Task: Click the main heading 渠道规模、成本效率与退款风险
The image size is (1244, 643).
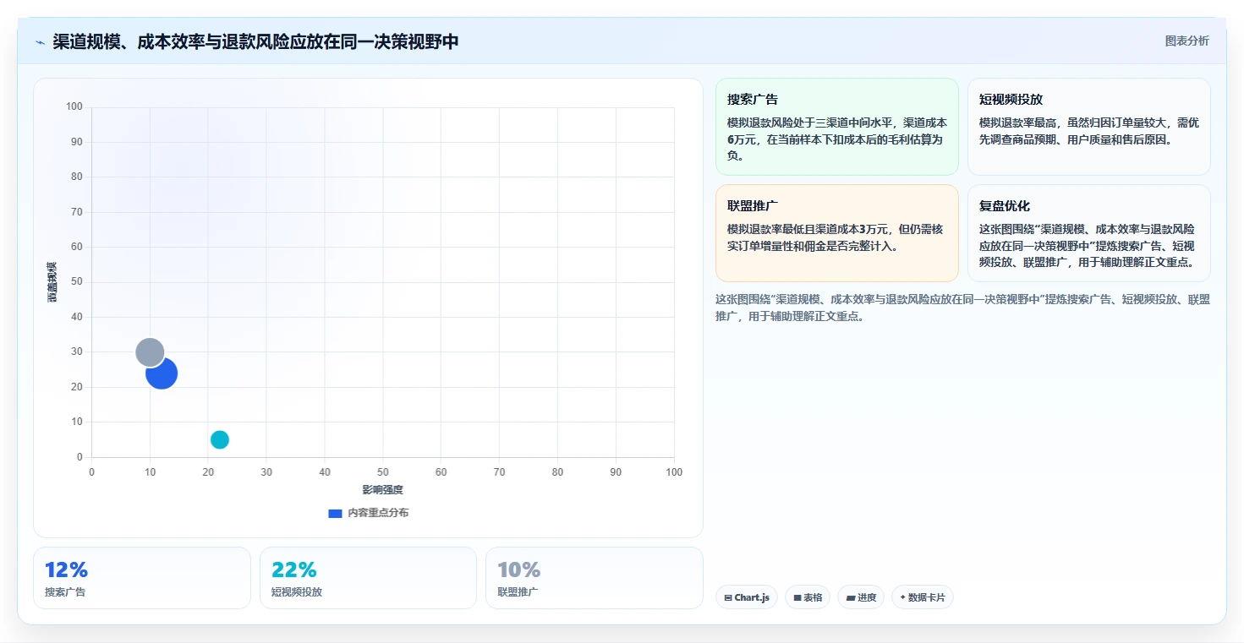Action: click(255, 41)
